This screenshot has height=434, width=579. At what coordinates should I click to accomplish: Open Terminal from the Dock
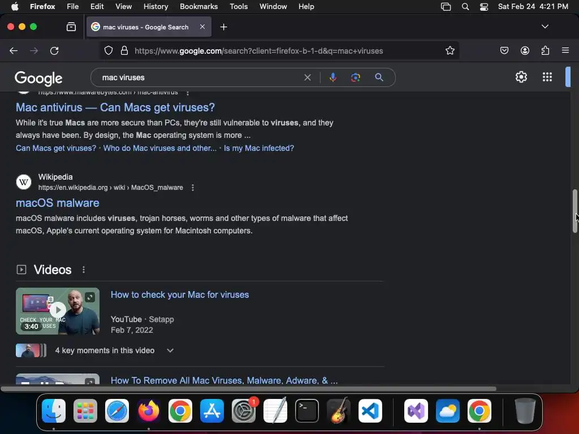tap(307, 411)
